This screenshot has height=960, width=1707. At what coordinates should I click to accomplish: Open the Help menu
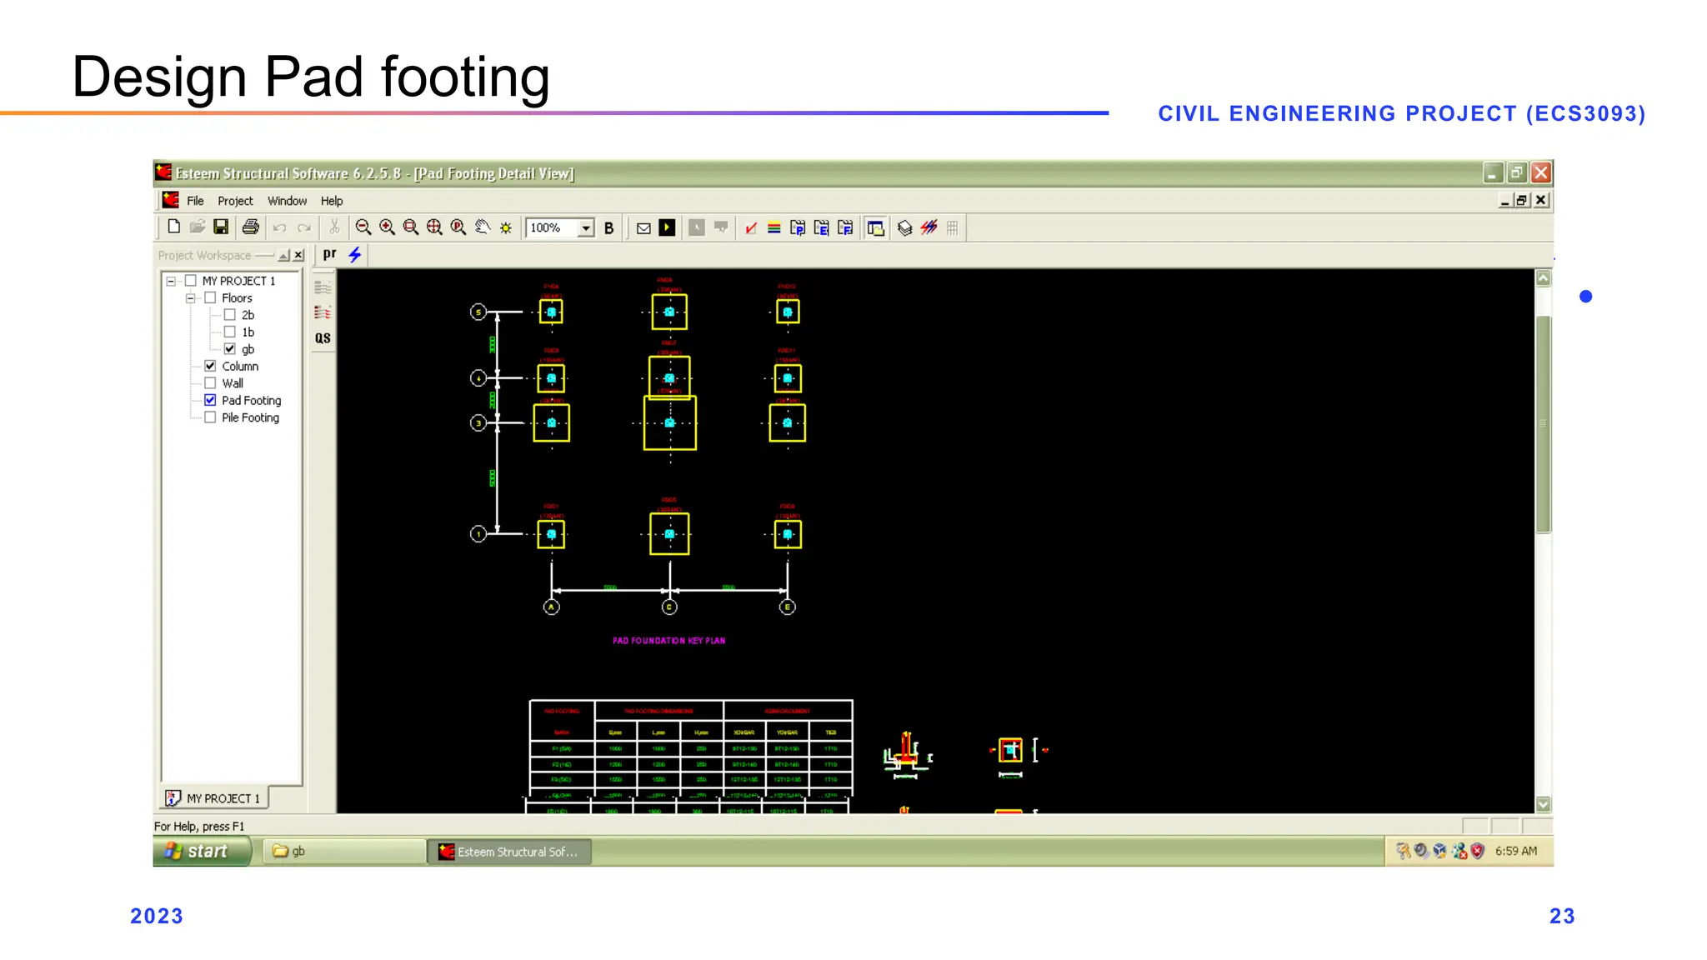click(x=332, y=201)
